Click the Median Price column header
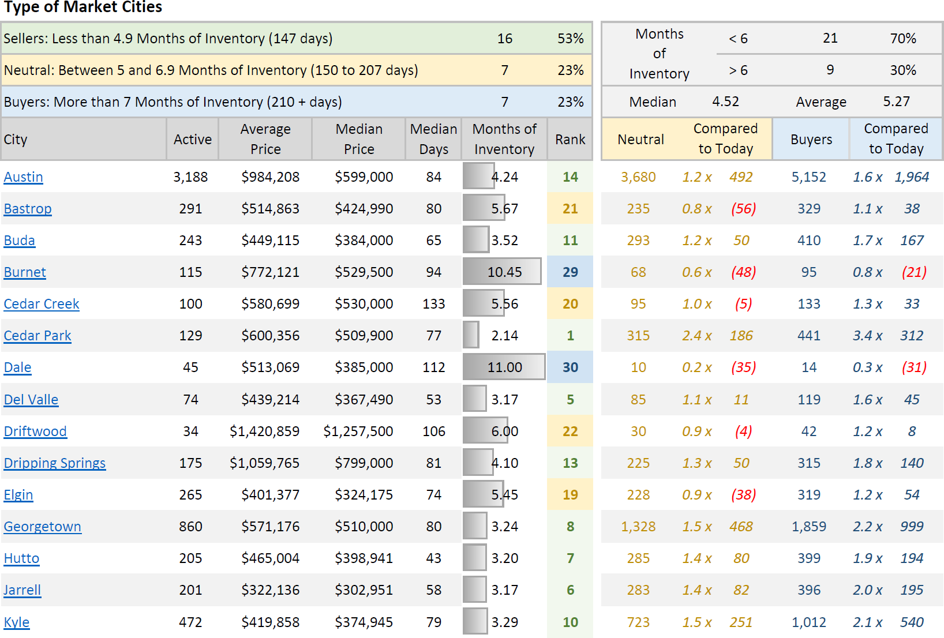The width and height of the screenshot is (944, 638). [x=359, y=139]
